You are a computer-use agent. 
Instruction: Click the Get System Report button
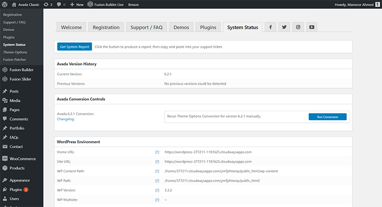click(x=74, y=47)
